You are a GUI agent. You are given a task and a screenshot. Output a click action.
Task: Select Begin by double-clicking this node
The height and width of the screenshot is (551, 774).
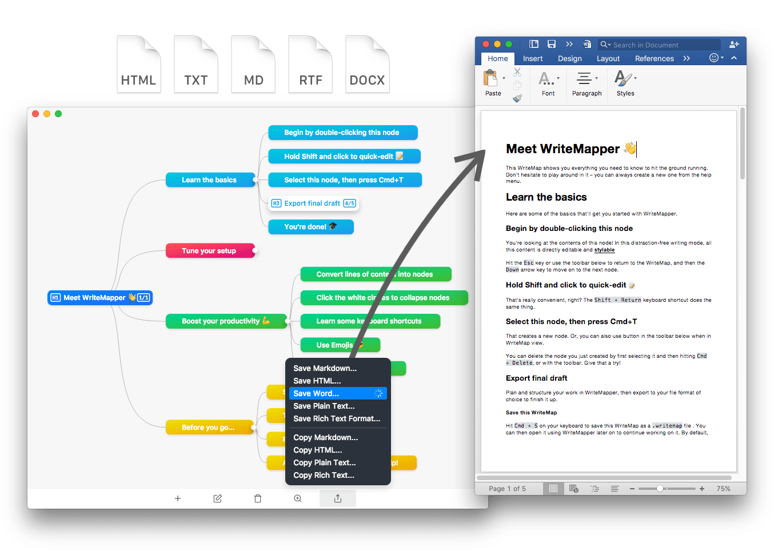point(342,133)
